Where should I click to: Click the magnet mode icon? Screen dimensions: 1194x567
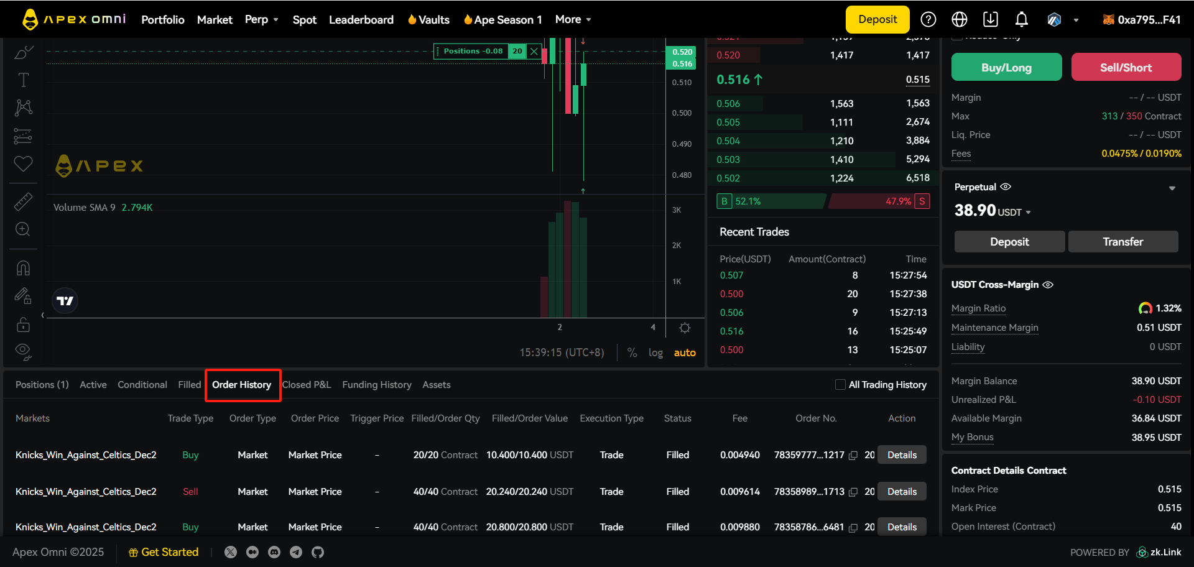pyautogui.click(x=23, y=268)
